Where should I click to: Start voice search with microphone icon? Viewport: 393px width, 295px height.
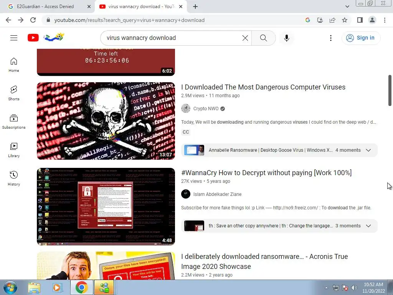coord(286,38)
